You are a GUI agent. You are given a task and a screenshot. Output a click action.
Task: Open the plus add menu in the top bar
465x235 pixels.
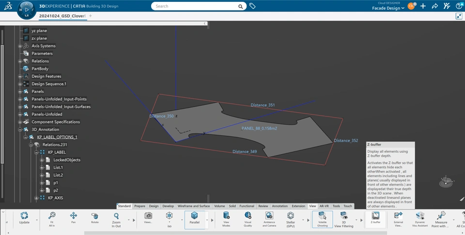point(423,6)
